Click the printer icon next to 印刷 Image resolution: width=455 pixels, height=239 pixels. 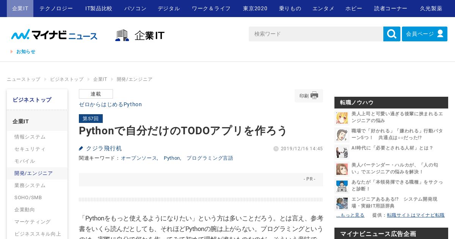tap(314, 96)
